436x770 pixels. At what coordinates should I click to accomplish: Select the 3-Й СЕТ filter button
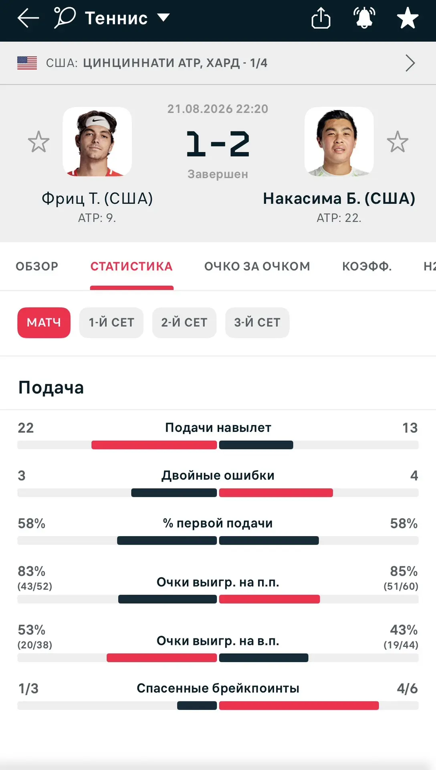(257, 322)
